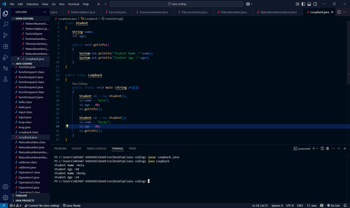Open the Selection menu
The height and width of the screenshot is (208, 350).
tap(32, 4)
